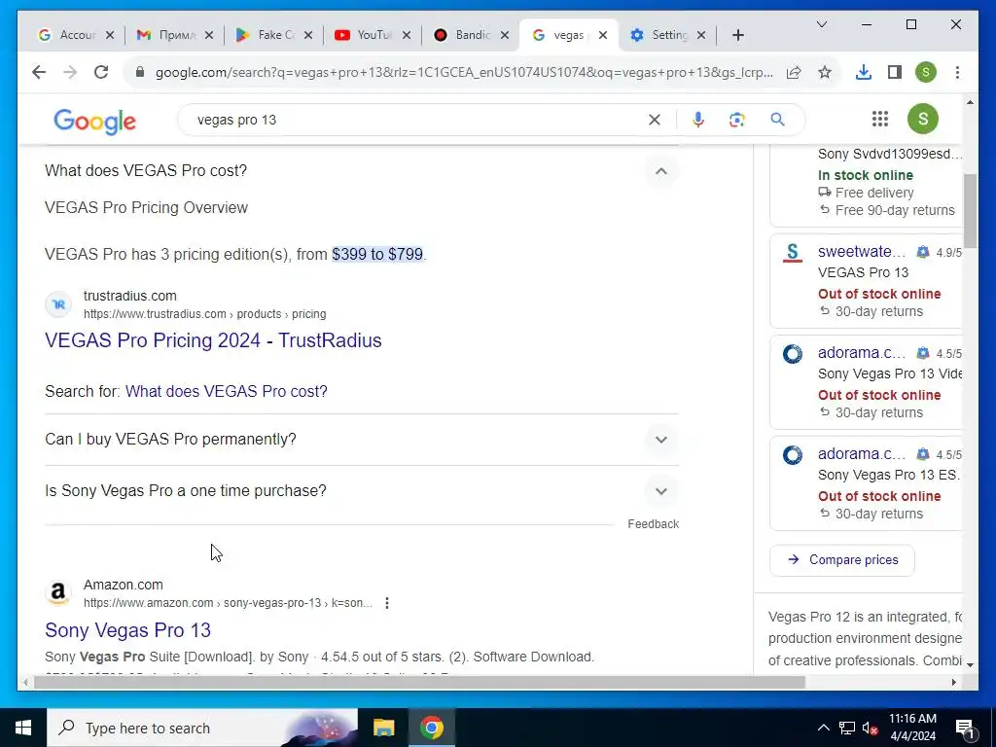
Task: Open Chrome downloads icon
Action: (864, 72)
